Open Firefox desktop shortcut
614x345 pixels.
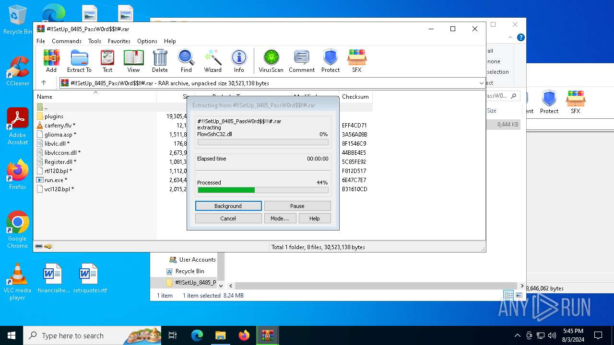(x=17, y=174)
